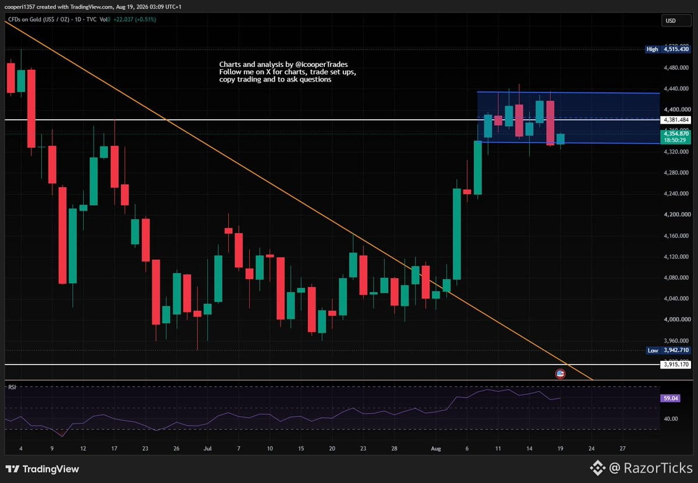Click the 40.00 RSI scale value
Image resolution: width=698 pixels, height=483 pixels.
(671, 418)
